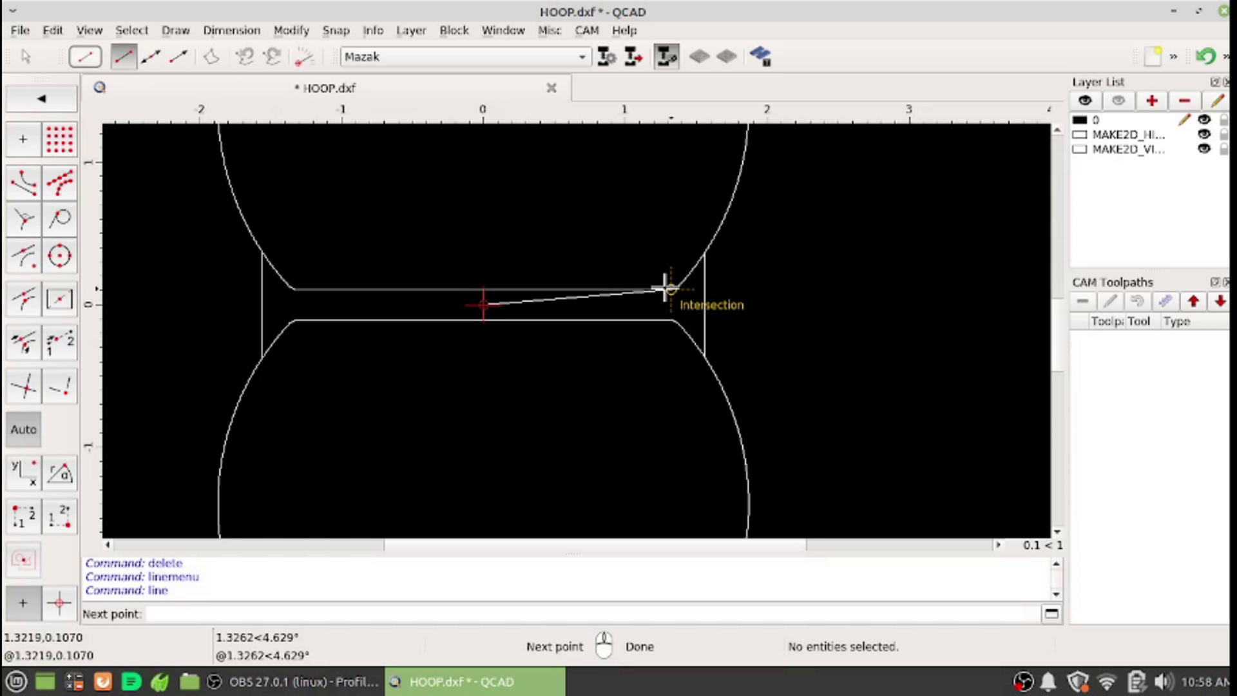The image size is (1237, 696).
Task: Click the command line scroll up arrow
Action: click(1056, 564)
